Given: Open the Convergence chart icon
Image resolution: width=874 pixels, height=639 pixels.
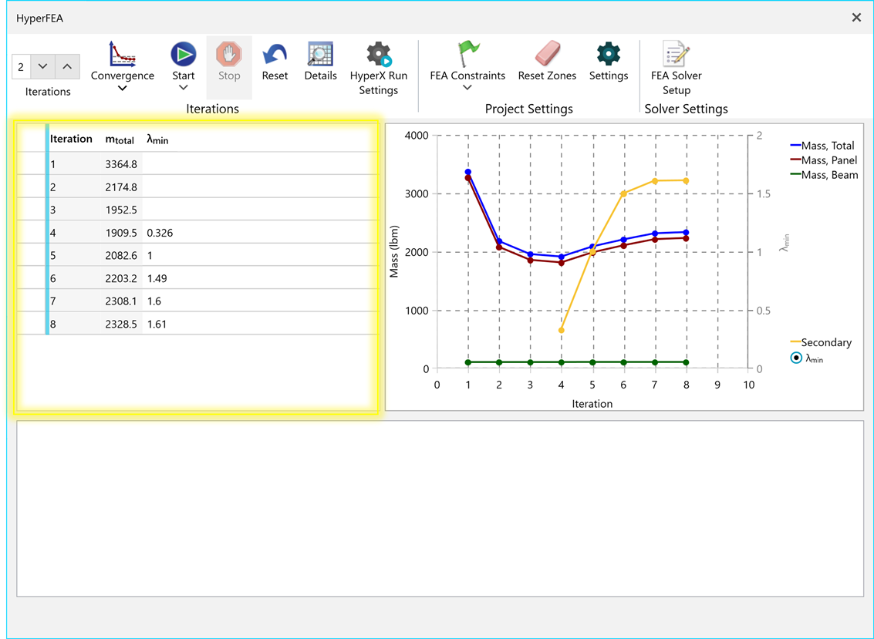Looking at the screenshot, I should click(122, 54).
